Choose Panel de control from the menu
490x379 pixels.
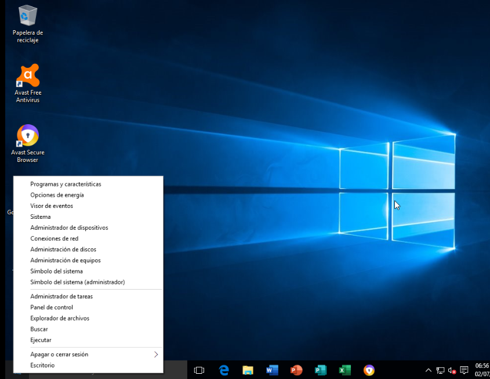point(52,307)
